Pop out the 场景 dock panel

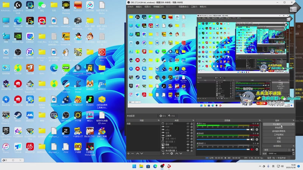click(x=159, y=121)
